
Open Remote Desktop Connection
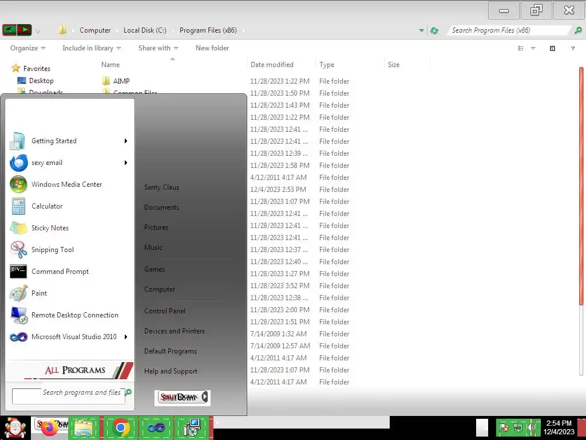pyautogui.click(x=69, y=315)
